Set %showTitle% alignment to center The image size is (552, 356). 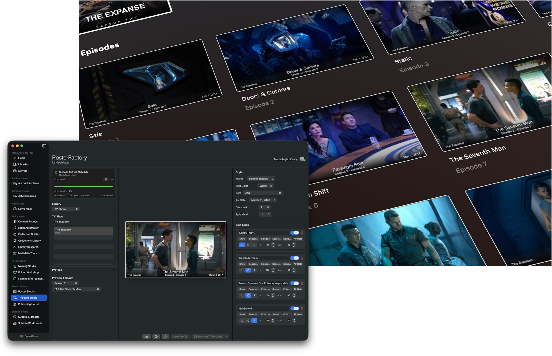pyautogui.click(x=248, y=245)
